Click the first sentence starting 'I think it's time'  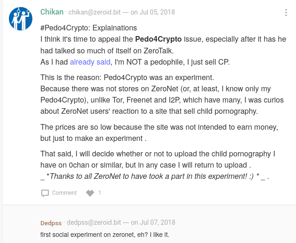[x=163, y=45]
